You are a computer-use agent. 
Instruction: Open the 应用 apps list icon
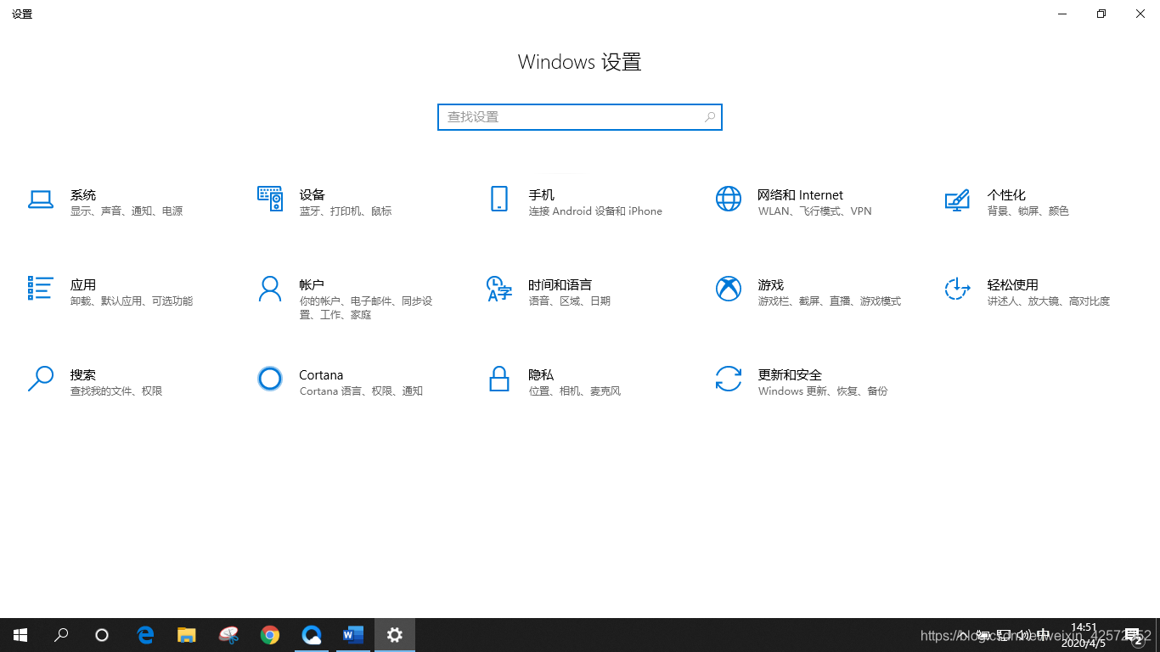[x=41, y=288]
